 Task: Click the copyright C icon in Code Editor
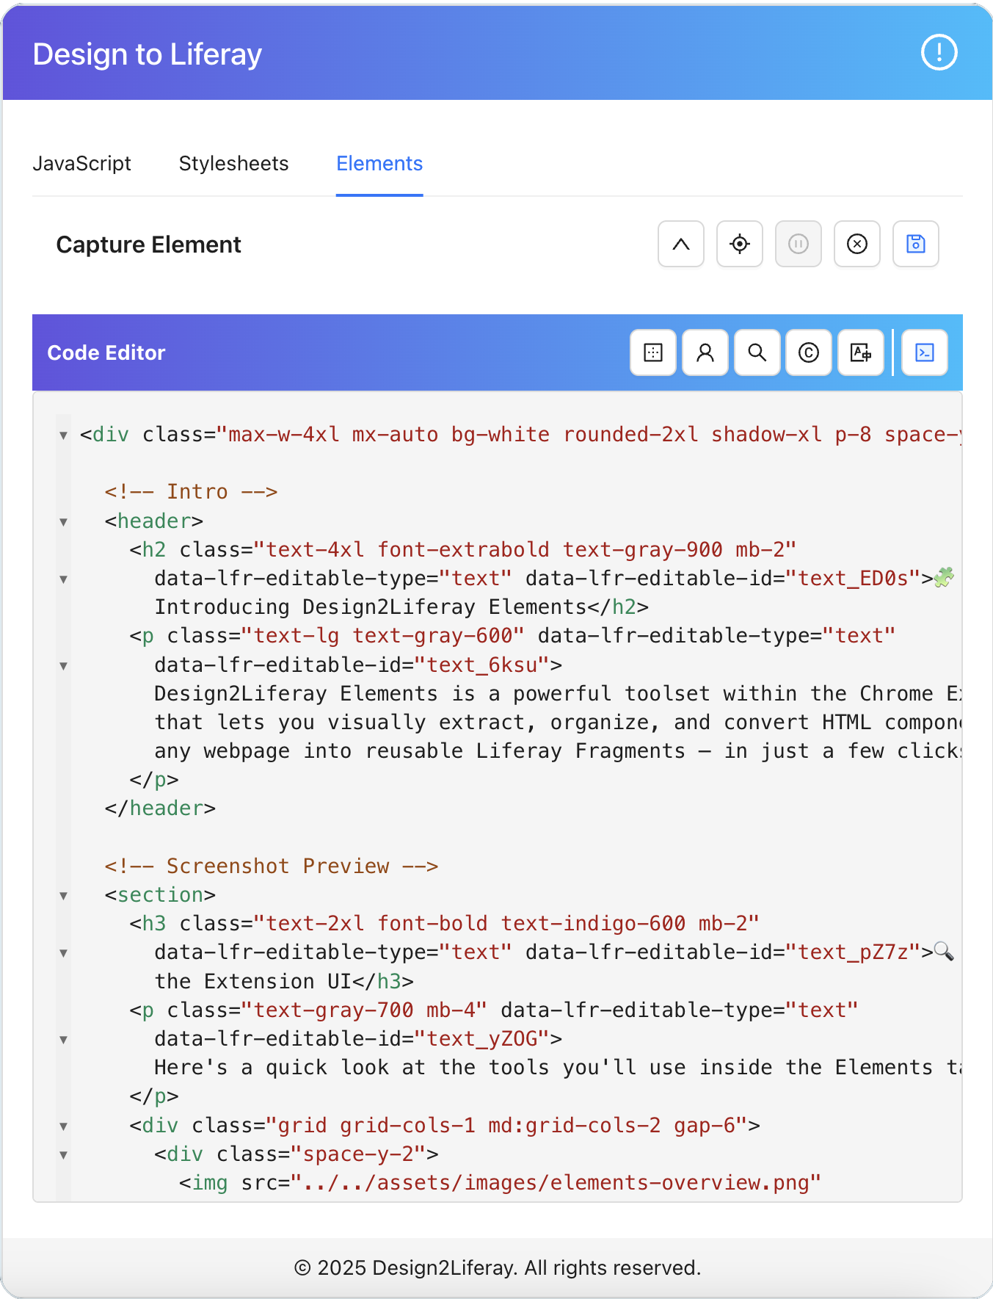[x=809, y=352]
